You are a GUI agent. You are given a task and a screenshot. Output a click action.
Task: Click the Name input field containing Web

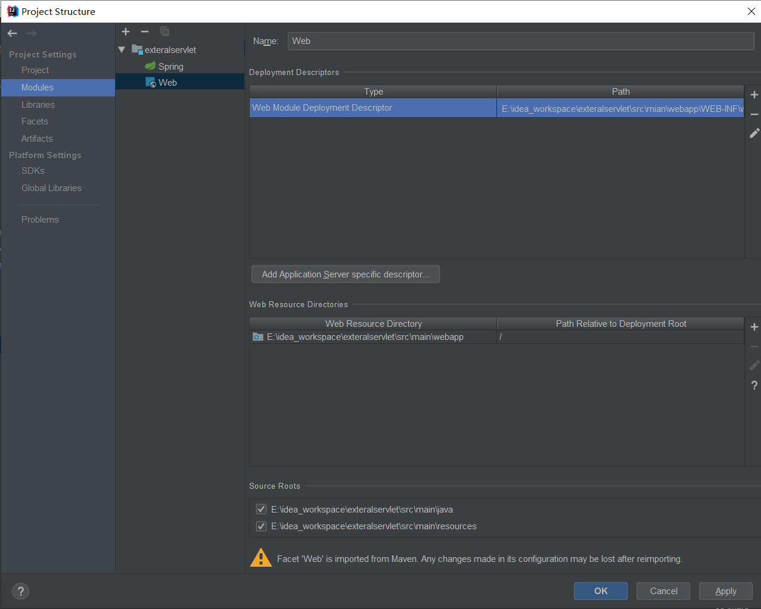[521, 41]
